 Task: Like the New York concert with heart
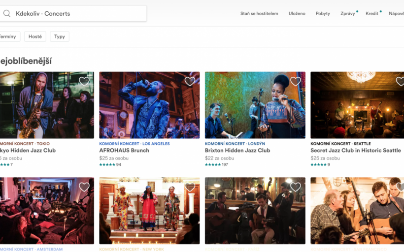190,187
